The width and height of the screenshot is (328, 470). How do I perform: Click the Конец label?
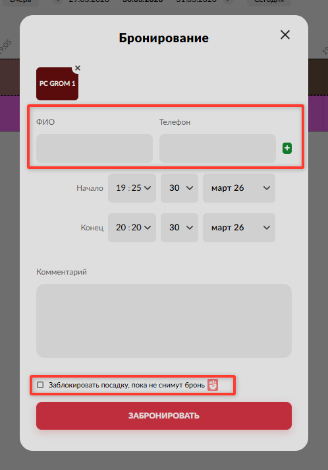(x=92, y=228)
